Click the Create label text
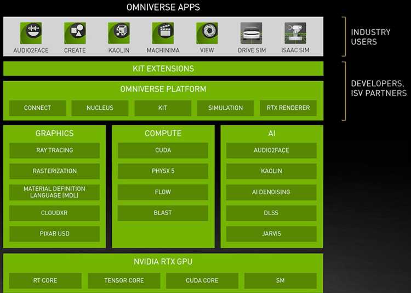The height and width of the screenshot is (293, 411). pos(75,50)
